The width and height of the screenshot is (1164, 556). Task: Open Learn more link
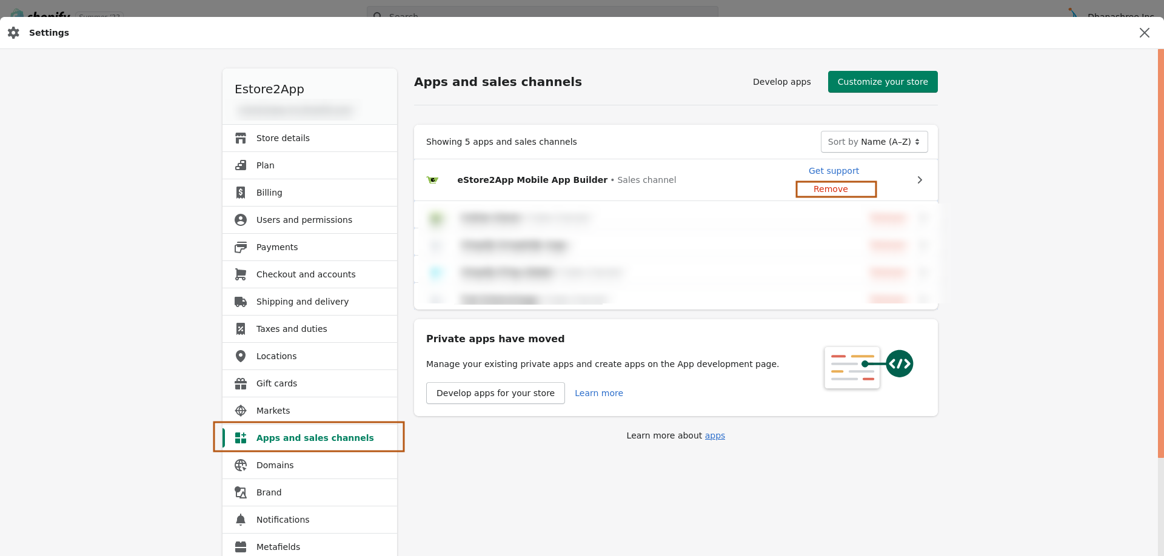click(x=599, y=393)
